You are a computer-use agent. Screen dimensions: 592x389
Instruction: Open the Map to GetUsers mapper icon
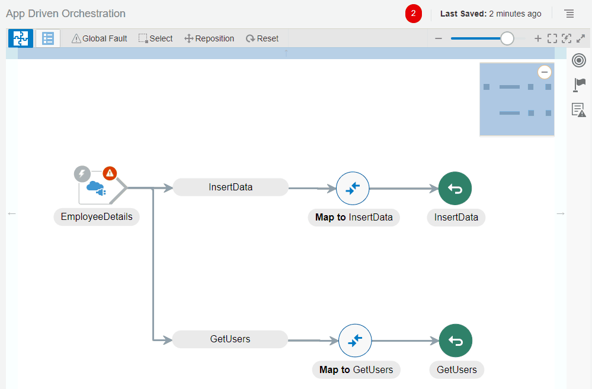(x=355, y=341)
